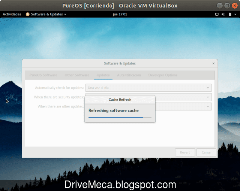240x191 pixels.
Task: Click the 'Refreshing software cache' text
Action: [x=114, y=110]
